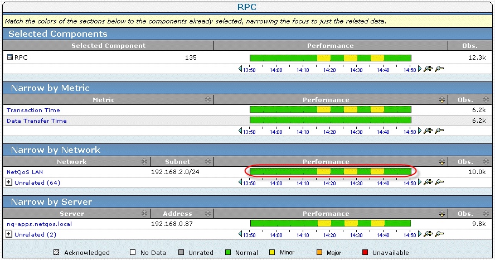The height and width of the screenshot is (260, 495).
Task: Narrow to server nq-apps.netqos.local
Action: click(39, 224)
